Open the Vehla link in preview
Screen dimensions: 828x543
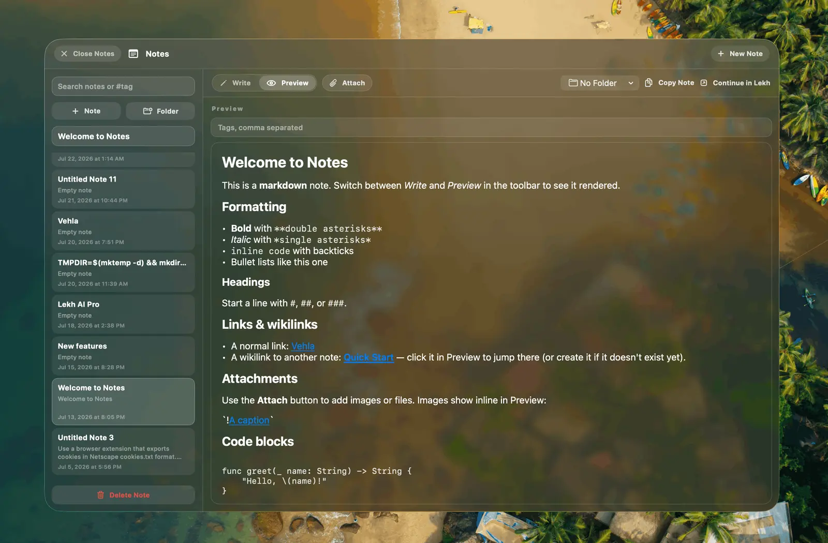click(x=303, y=346)
